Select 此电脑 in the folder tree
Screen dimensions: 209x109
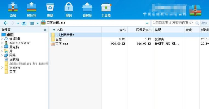(14, 47)
